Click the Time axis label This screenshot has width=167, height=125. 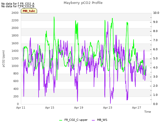[x=147, y=112]
